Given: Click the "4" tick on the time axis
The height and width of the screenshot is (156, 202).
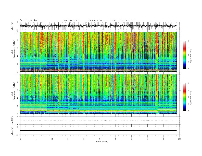Looking at the screenshot, I should pos(84,139).
